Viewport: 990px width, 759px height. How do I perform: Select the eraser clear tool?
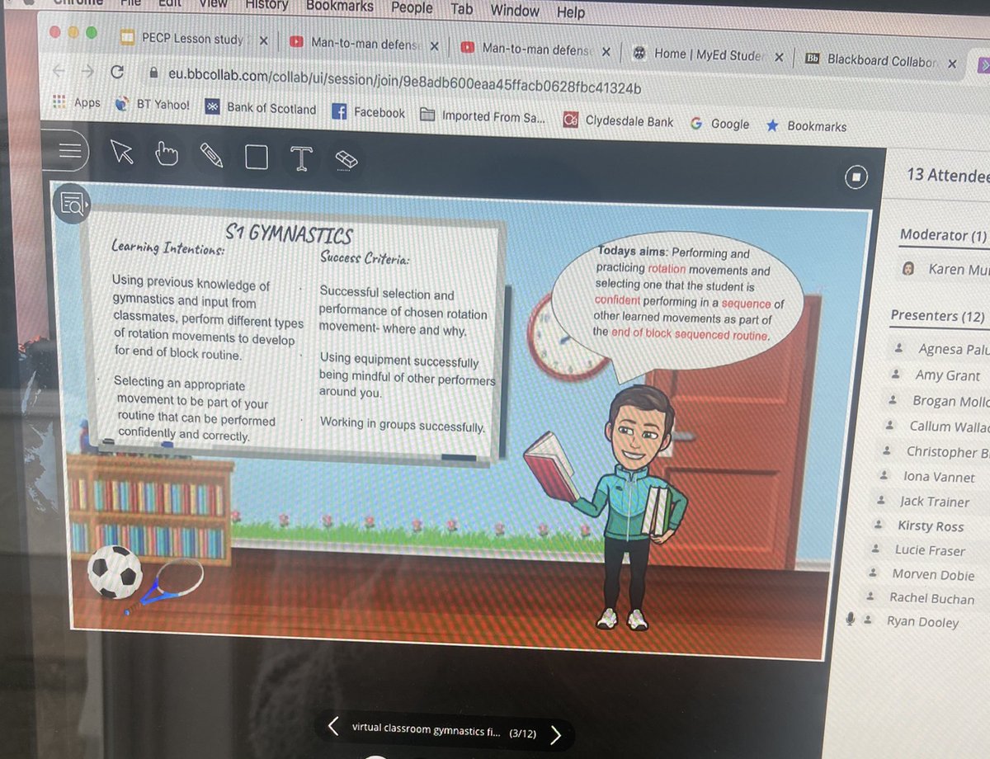point(346,160)
